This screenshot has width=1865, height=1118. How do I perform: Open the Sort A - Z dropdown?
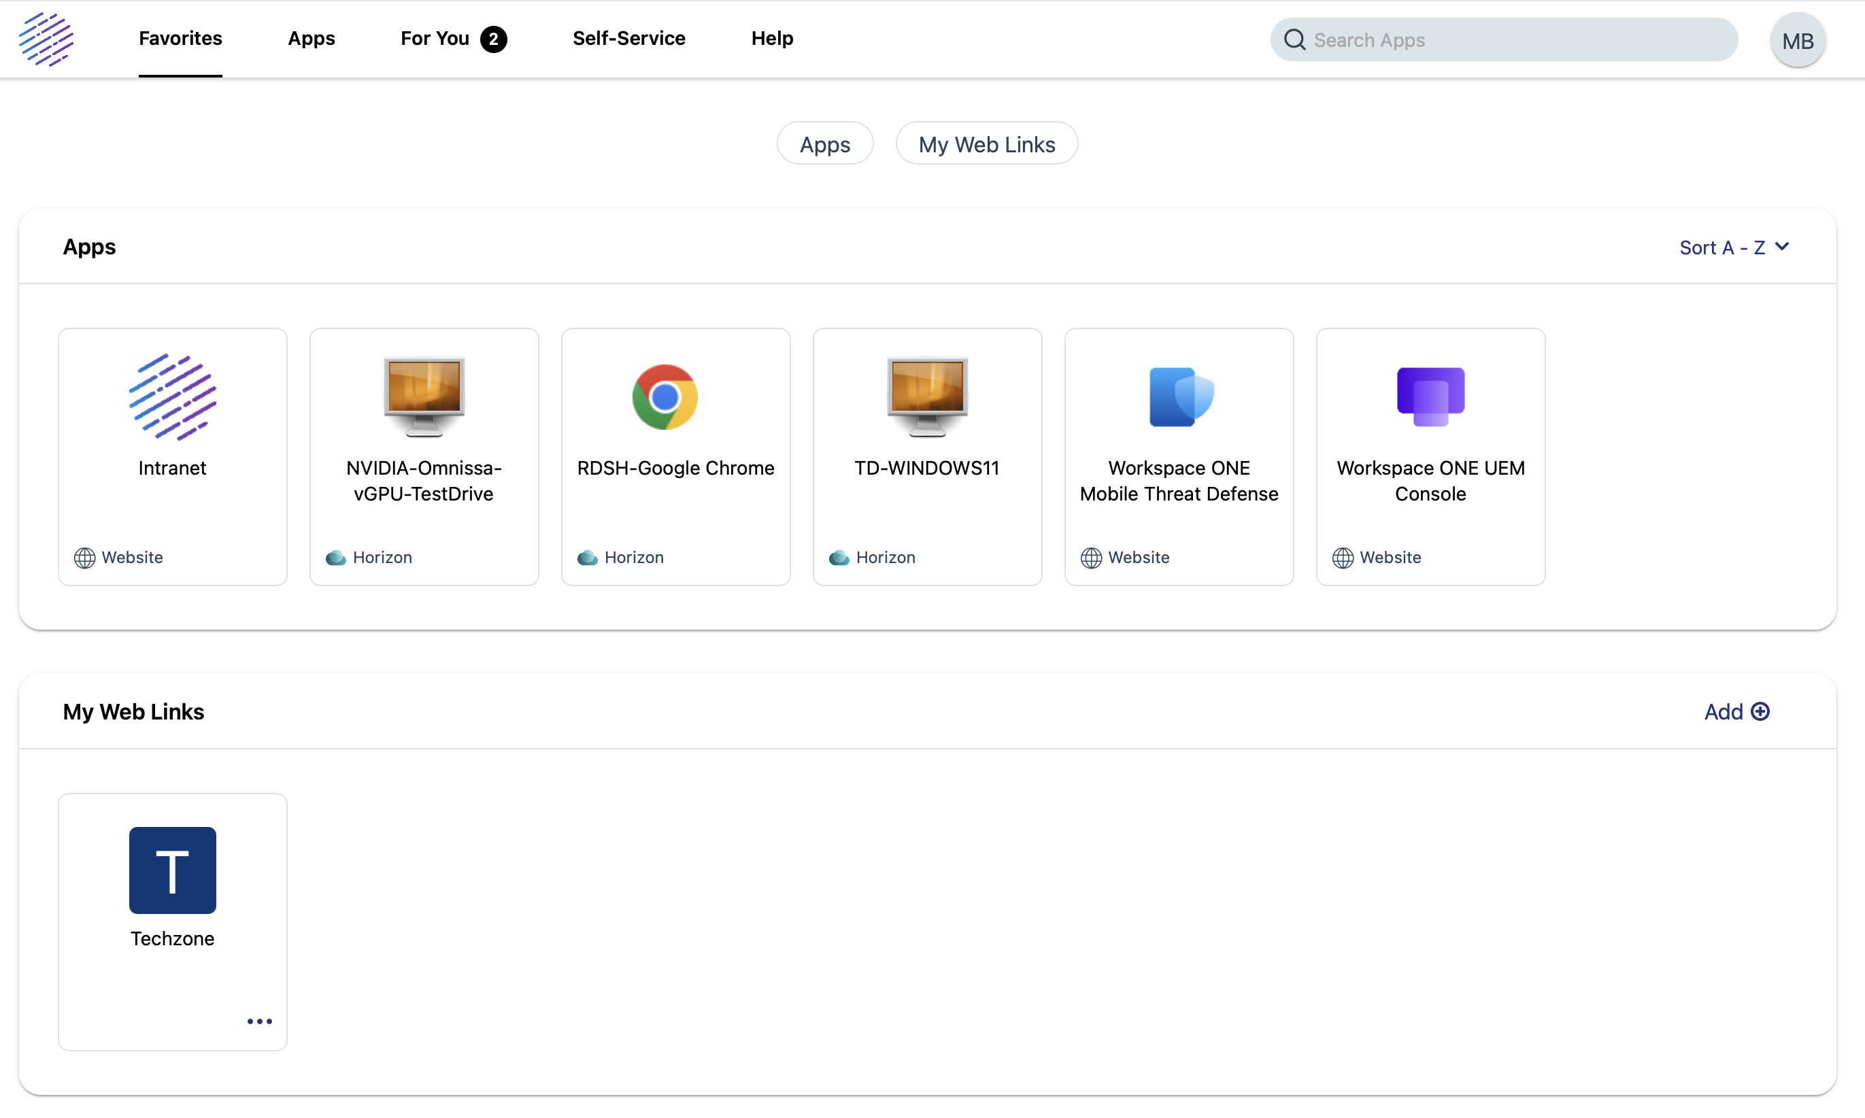tap(1733, 247)
